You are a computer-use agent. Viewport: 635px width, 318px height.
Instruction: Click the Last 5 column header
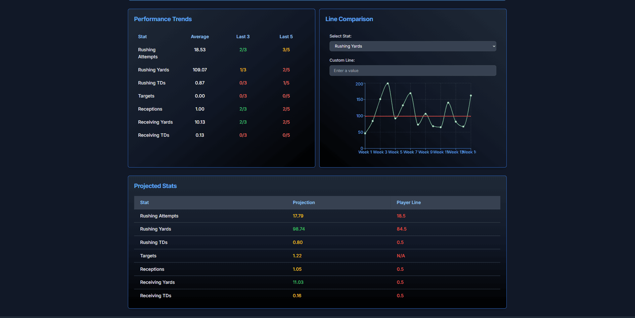[286, 37]
